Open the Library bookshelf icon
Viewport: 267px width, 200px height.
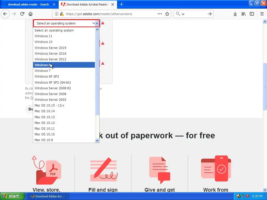click(x=244, y=14)
